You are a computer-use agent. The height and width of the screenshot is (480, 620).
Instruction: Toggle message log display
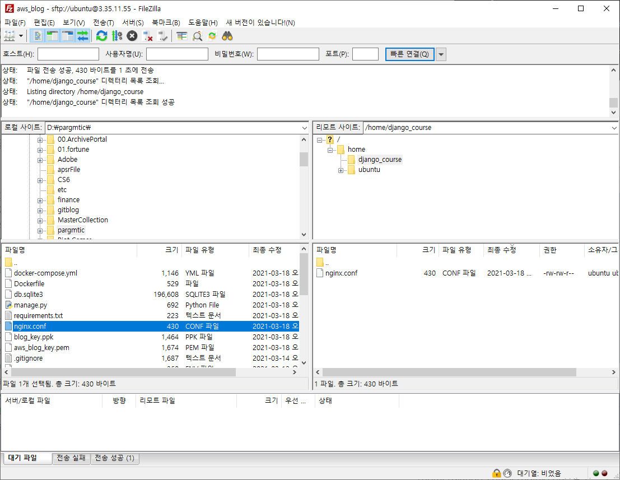click(38, 36)
